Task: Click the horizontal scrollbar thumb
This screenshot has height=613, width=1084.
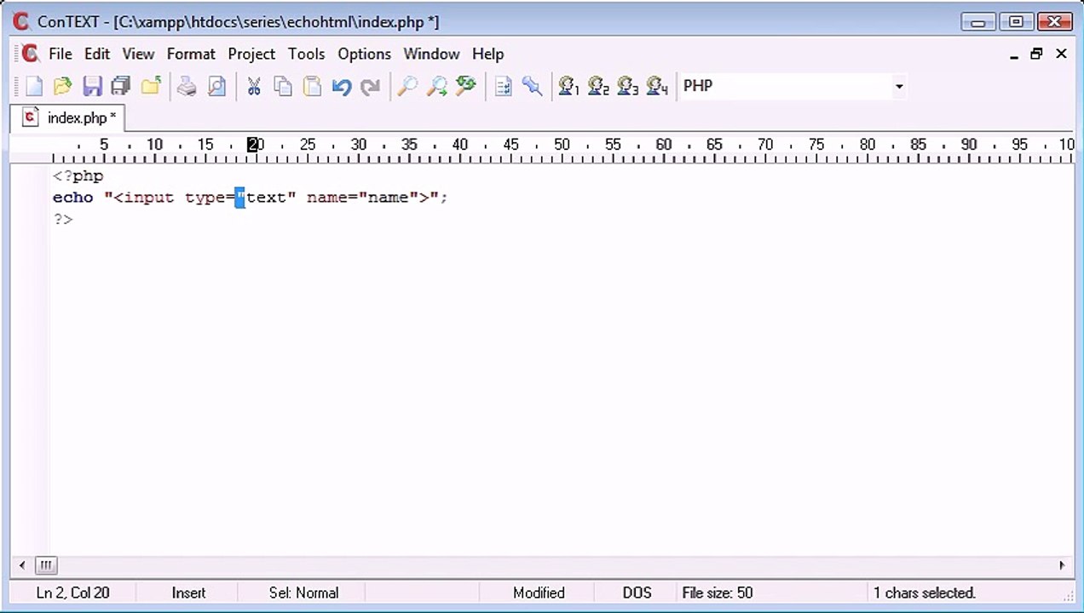Action: click(46, 564)
